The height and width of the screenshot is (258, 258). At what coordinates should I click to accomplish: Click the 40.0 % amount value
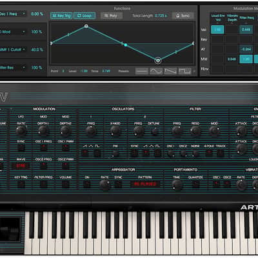point(37,50)
